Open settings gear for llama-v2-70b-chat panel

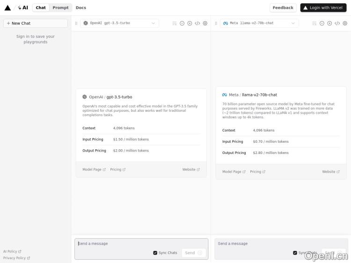(x=345, y=23)
